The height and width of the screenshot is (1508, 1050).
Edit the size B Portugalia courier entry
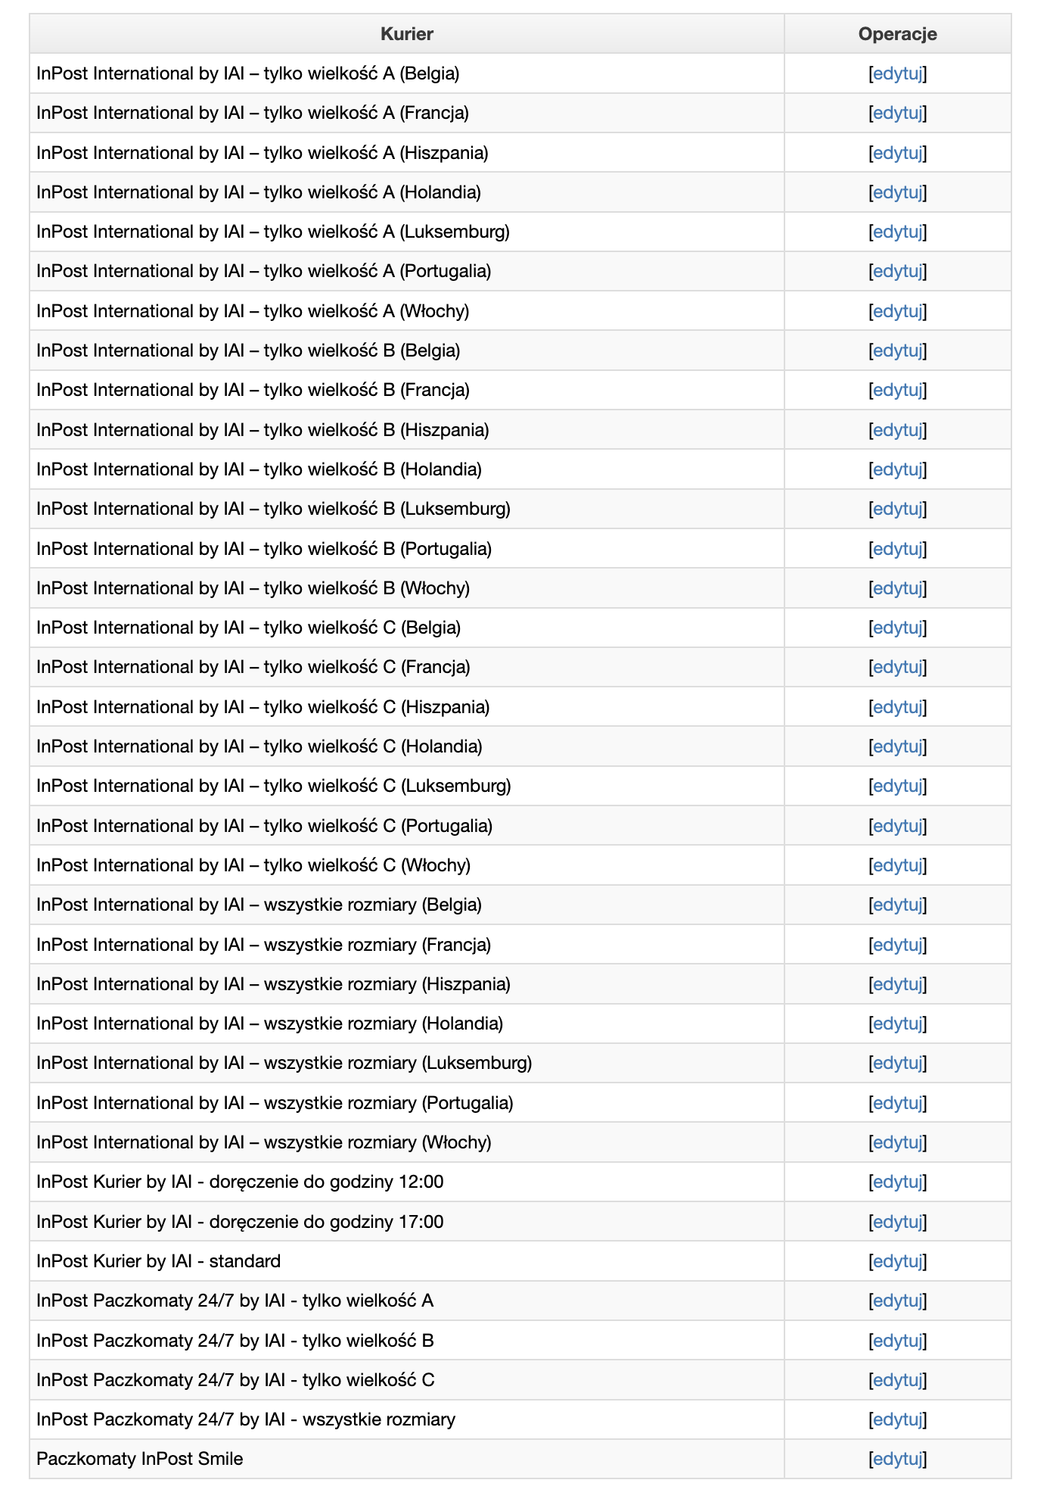(897, 549)
